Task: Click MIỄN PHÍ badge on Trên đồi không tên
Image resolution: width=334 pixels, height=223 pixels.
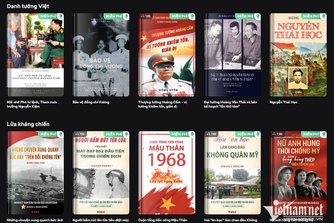Action: (x=51, y=134)
